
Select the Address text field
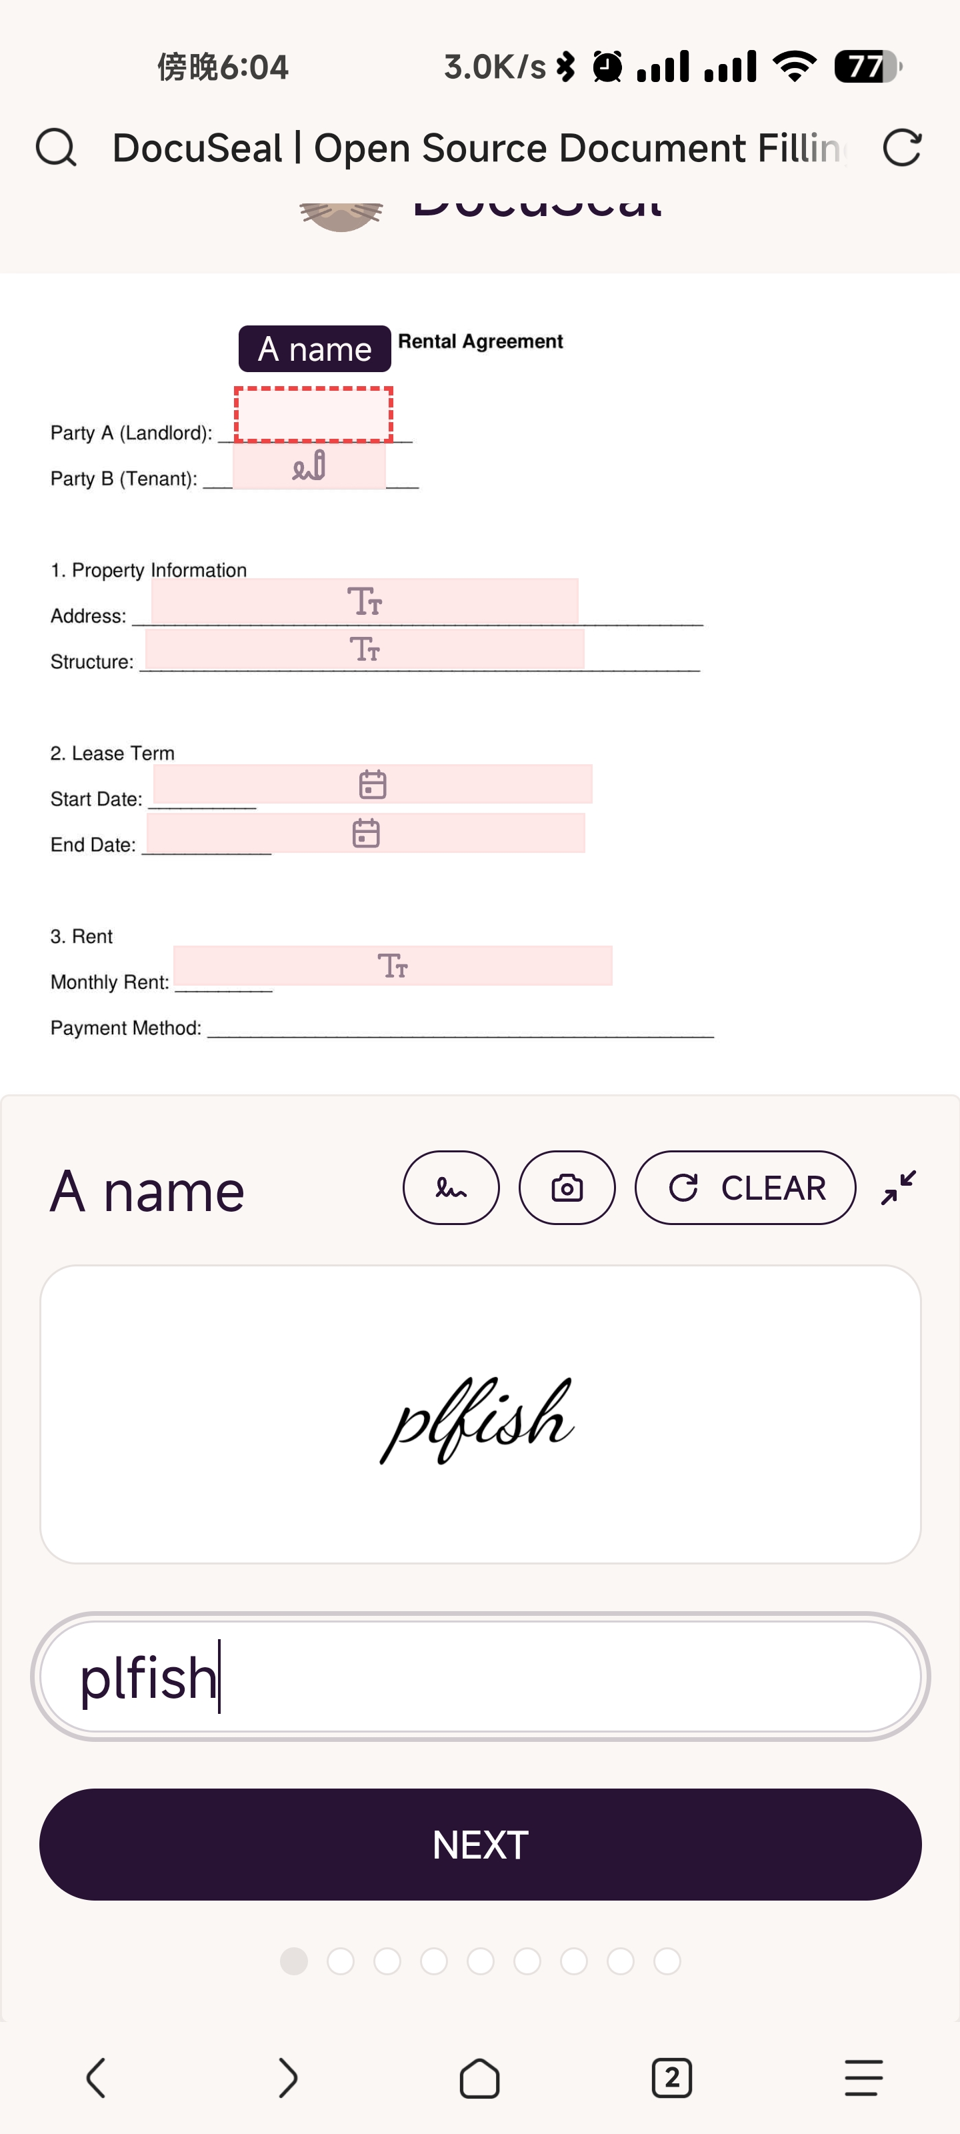365,601
